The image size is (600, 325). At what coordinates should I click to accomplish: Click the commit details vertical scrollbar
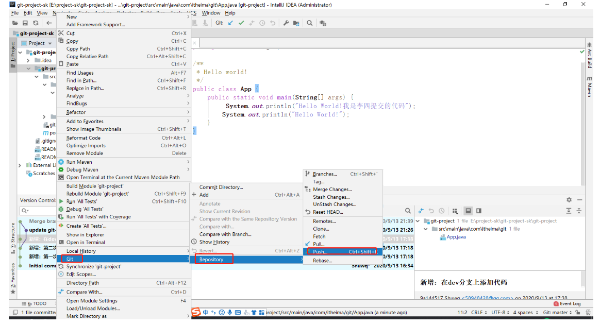coord(583,279)
